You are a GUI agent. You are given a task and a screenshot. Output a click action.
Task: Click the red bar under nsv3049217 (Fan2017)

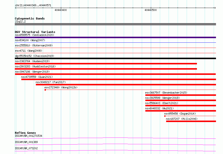point(126,85)
